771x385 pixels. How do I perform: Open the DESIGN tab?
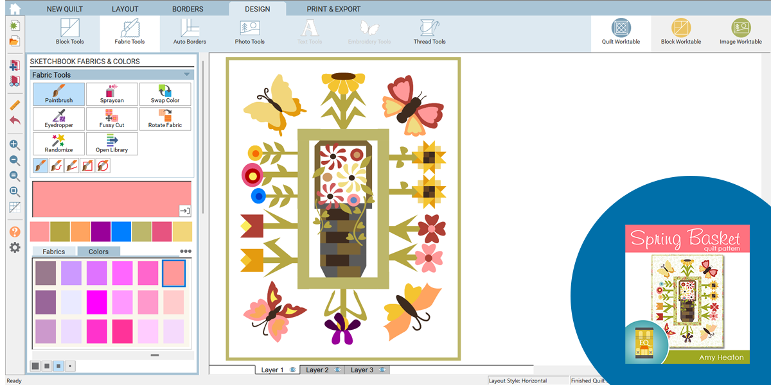click(257, 9)
